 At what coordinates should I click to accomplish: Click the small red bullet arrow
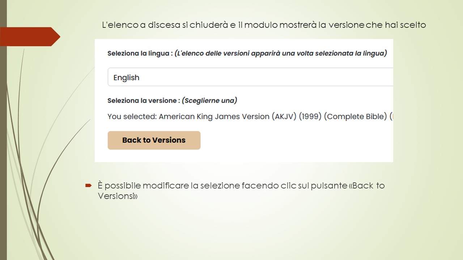[x=89, y=186]
